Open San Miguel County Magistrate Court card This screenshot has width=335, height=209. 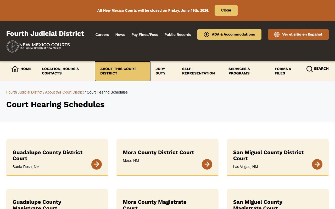tap(278, 199)
